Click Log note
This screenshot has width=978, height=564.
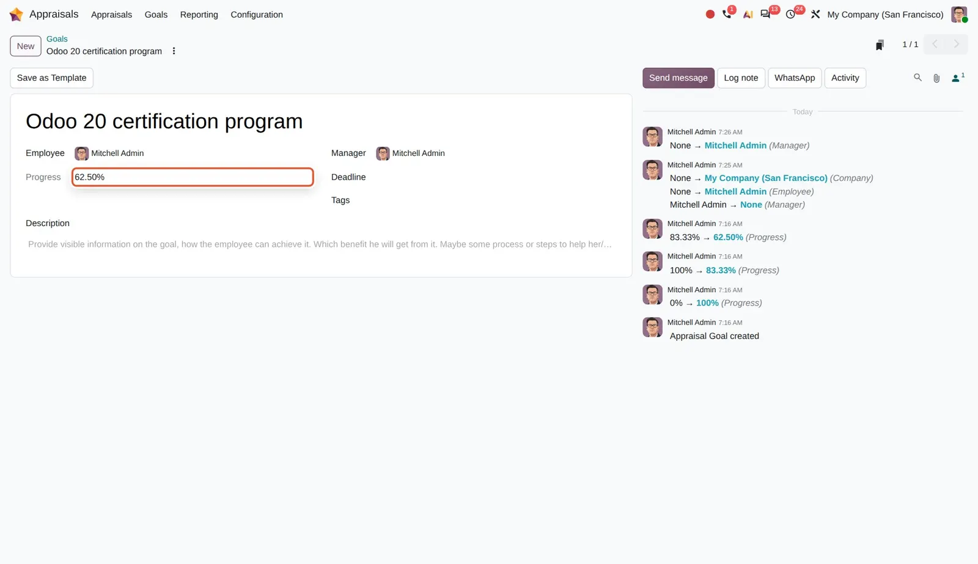pyautogui.click(x=741, y=78)
